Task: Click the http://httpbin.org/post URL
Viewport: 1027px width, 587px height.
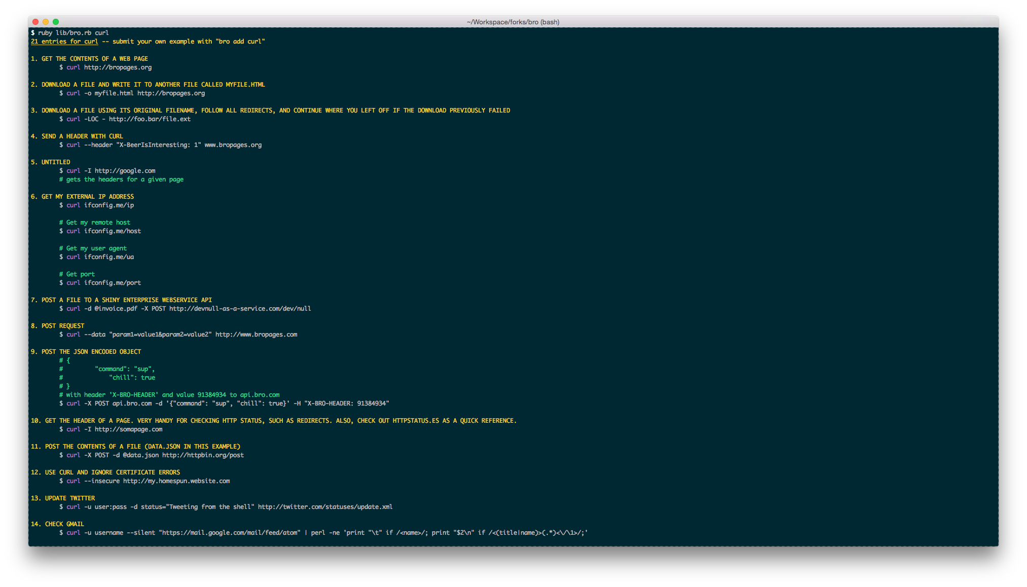Action: [x=203, y=455]
